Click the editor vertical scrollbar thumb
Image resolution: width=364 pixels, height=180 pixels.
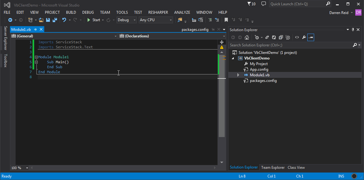tap(222, 96)
